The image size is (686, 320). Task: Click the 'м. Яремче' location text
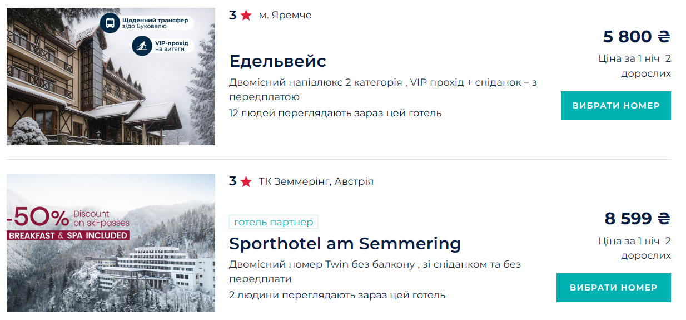pos(285,16)
